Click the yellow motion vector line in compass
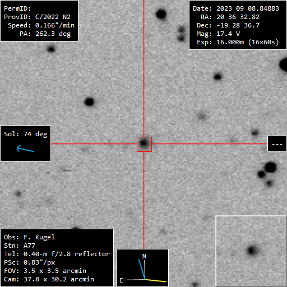 [x=156, y=280]
